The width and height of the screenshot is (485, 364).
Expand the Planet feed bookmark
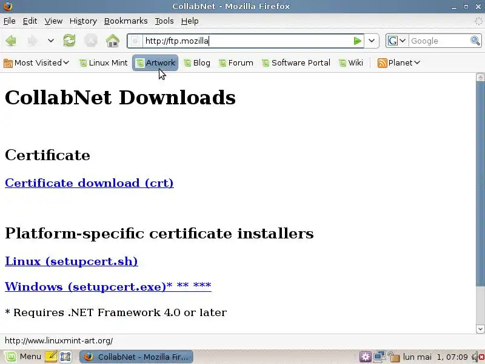click(x=399, y=63)
